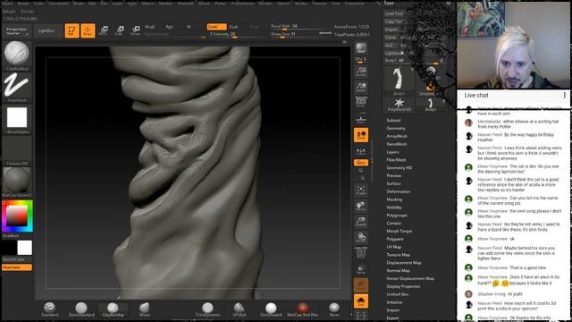Image resolution: width=572 pixels, height=322 pixels.
Task: Click the Export button in Tool palette
Action: coord(393,318)
